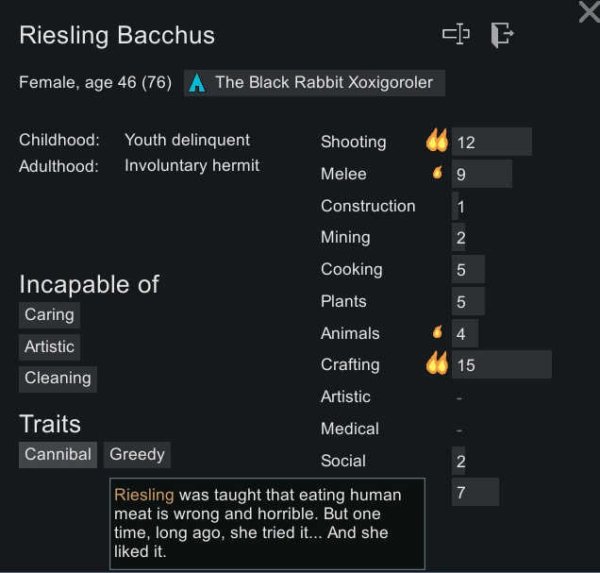Click the Construction skill label
Screen dimensions: 600x573
point(367,206)
